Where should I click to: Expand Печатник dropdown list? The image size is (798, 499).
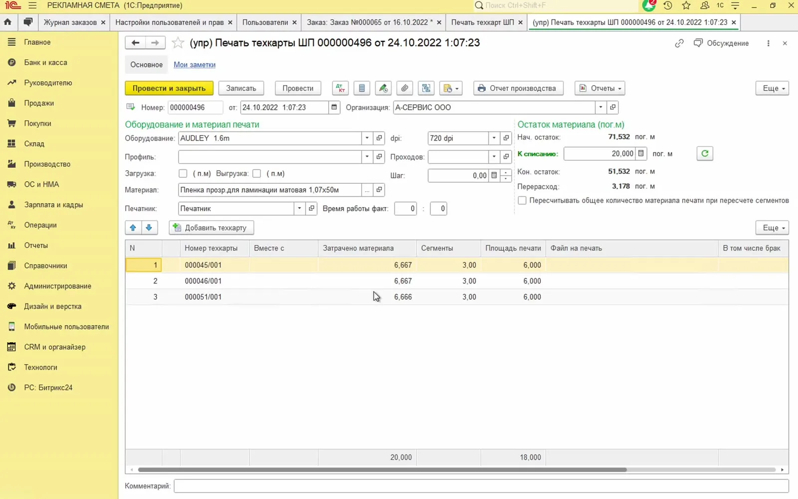299,208
